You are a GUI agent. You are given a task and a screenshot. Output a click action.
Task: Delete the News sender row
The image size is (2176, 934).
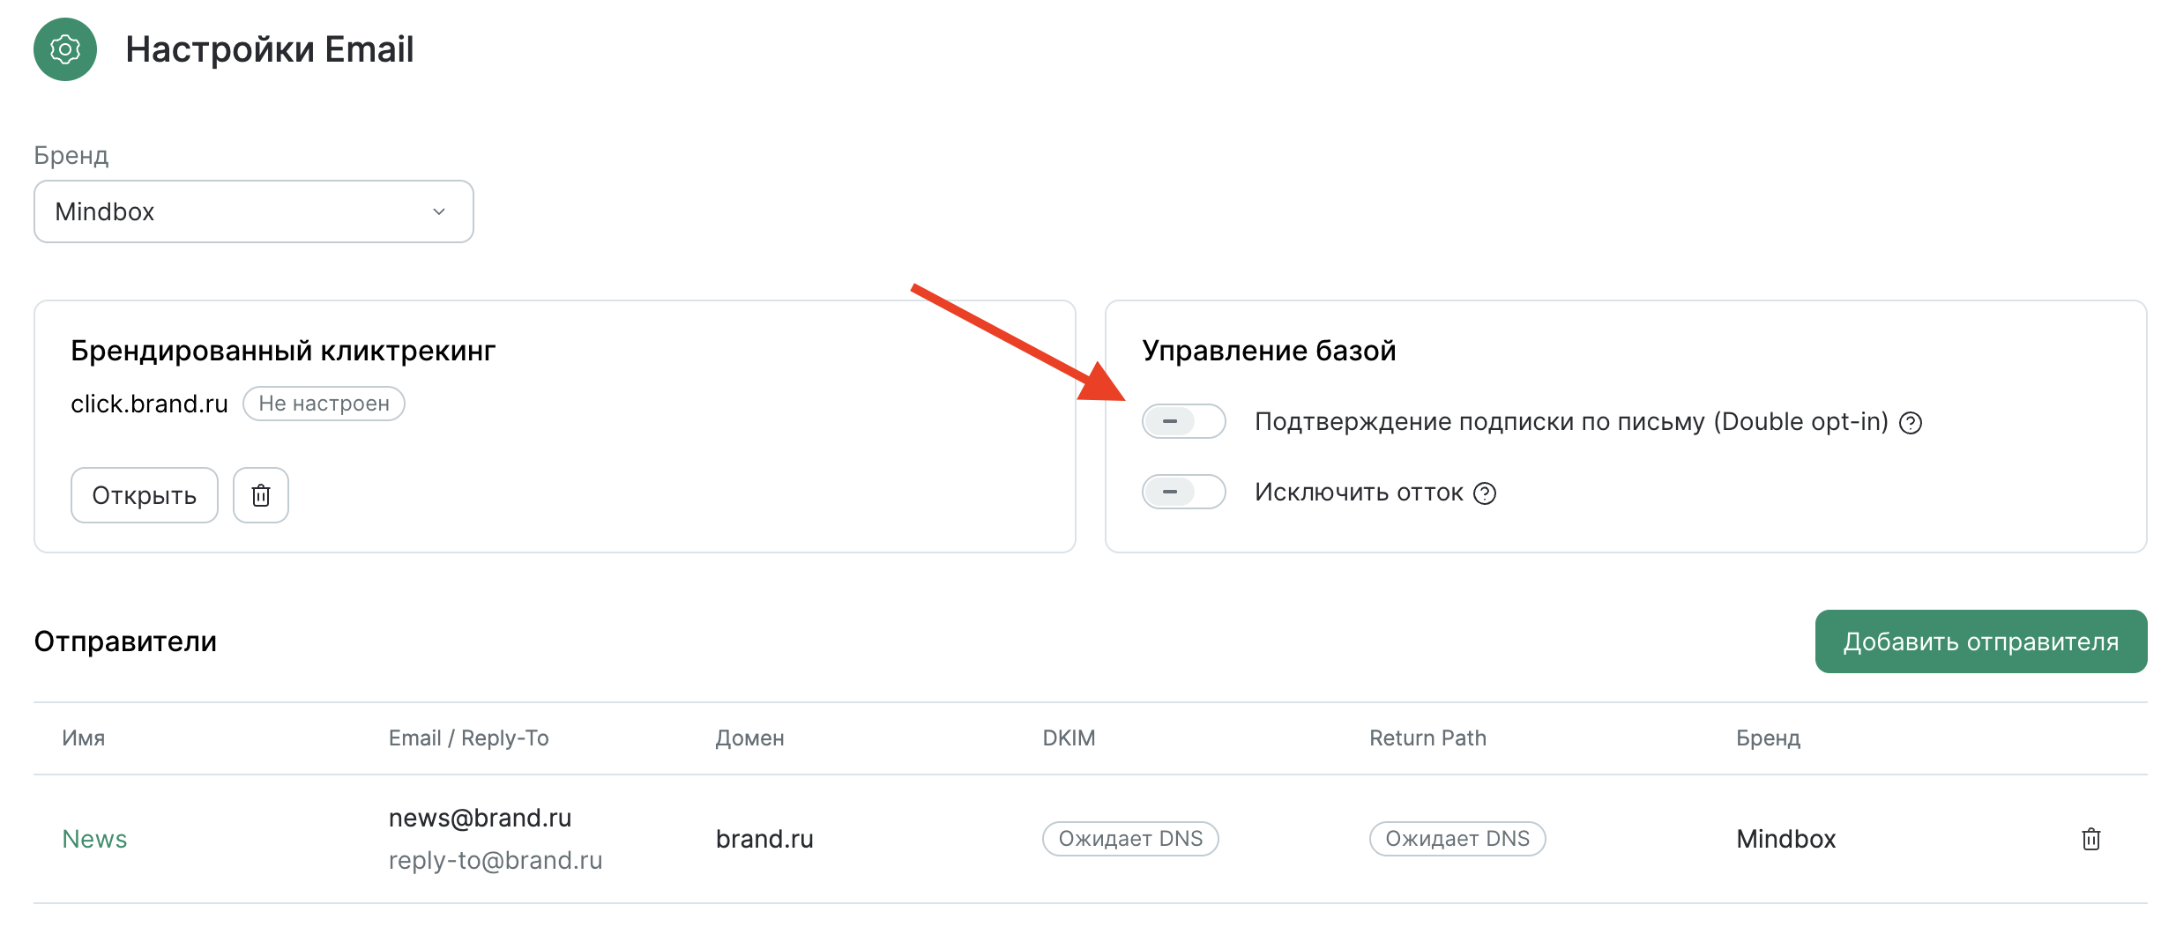coord(2090,839)
